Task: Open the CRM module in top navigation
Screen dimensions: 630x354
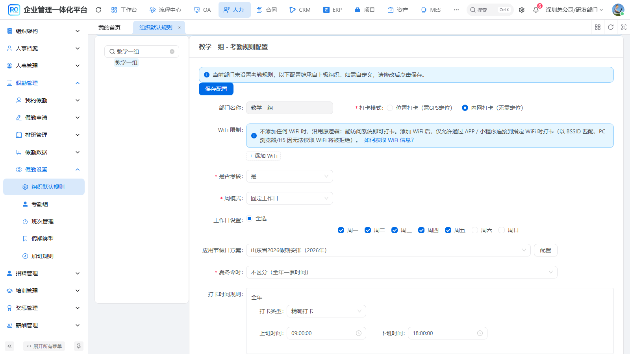Action: [300, 10]
